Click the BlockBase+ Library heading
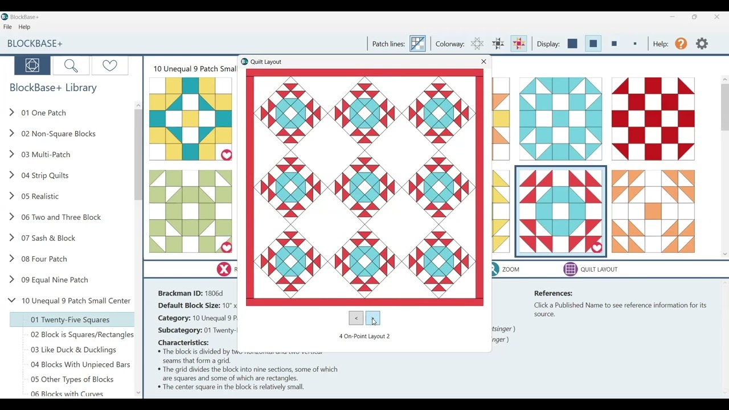Image resolution: width=729 pixels, height=410 pixels. (x=53, y=88)
